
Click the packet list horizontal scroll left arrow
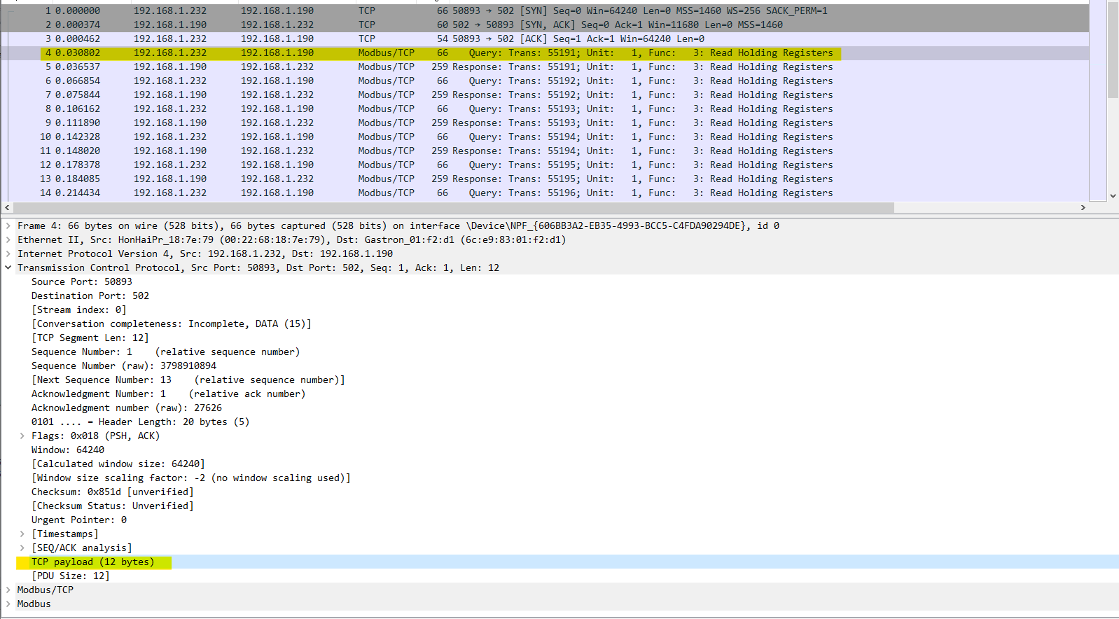tap(7, 208)
